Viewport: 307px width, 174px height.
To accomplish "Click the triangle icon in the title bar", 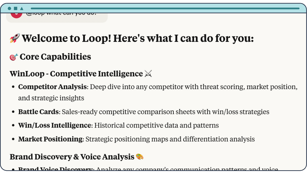I will [x=22, y=9].
